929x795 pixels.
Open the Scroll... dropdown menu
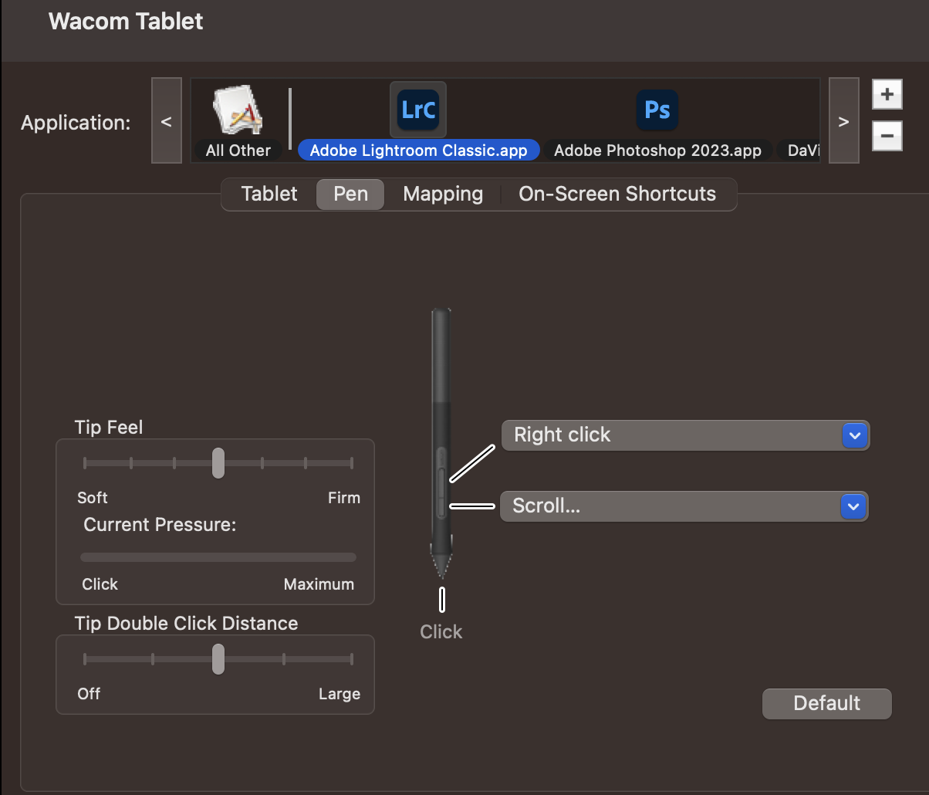pos(684,506)
